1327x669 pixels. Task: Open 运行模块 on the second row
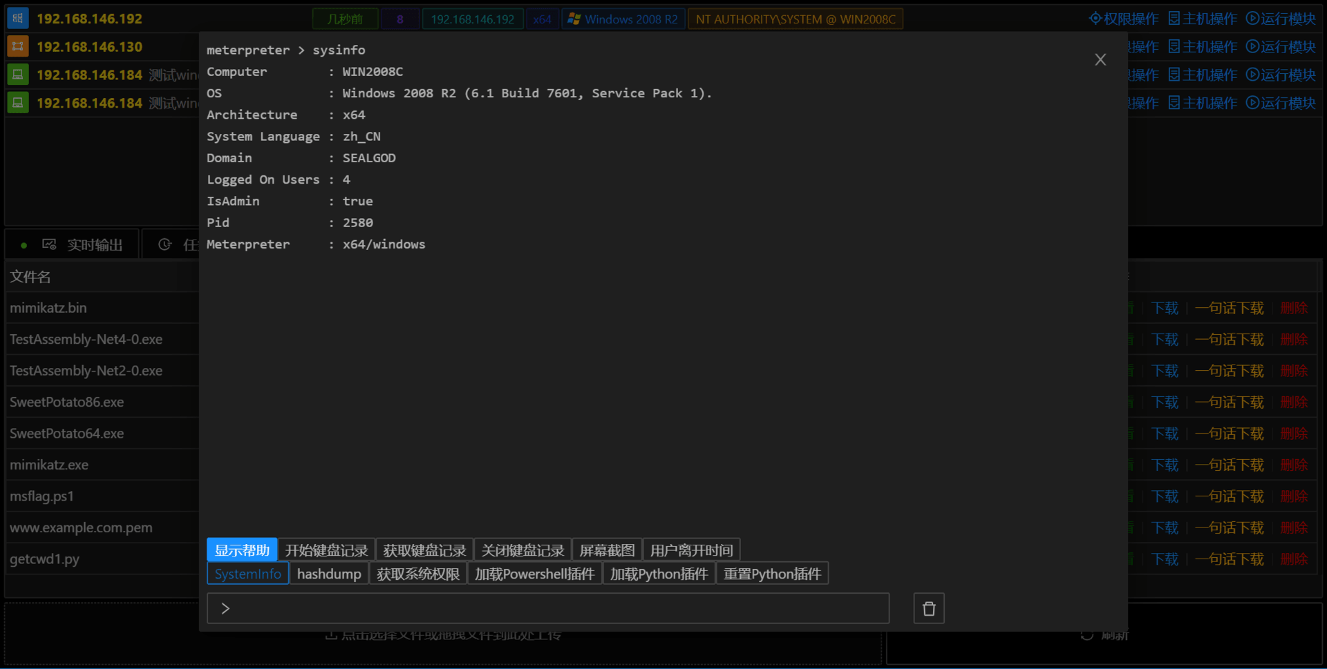(x=1281, y=47)
